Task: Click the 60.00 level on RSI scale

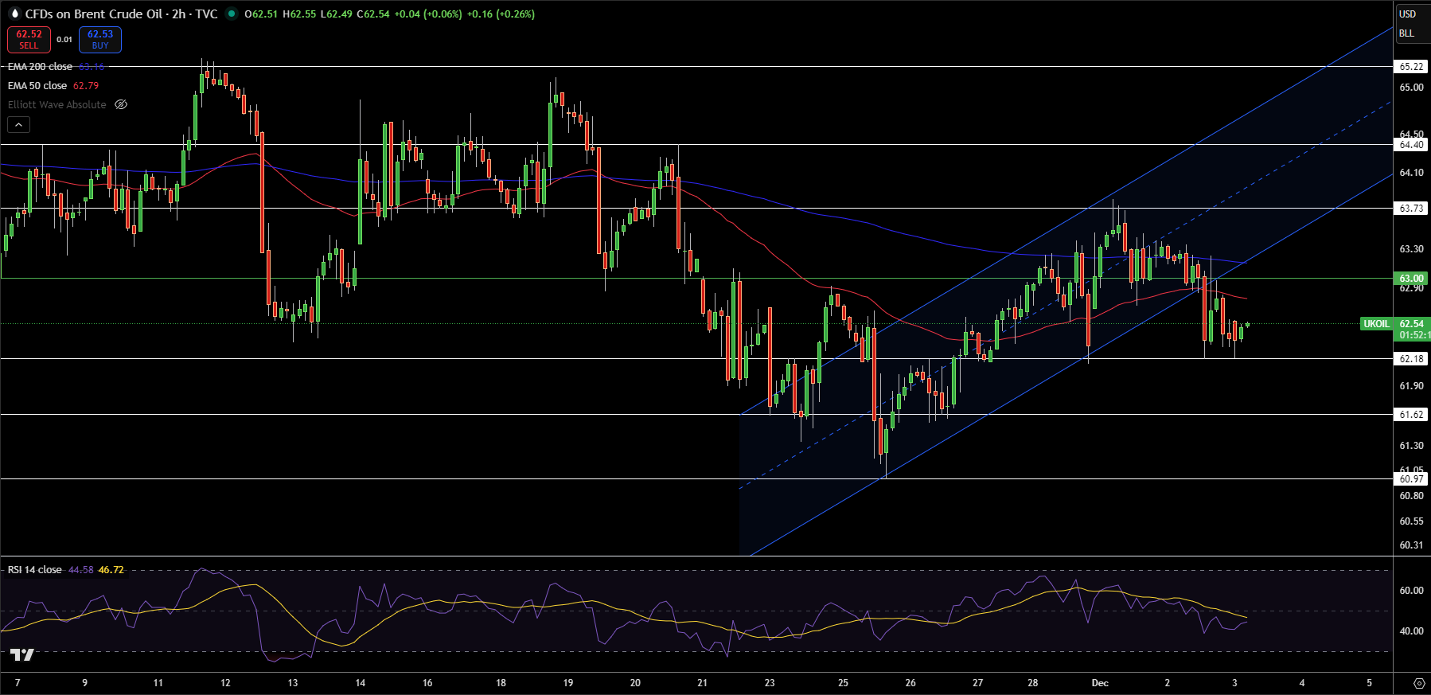Action: pos(1412,591)
